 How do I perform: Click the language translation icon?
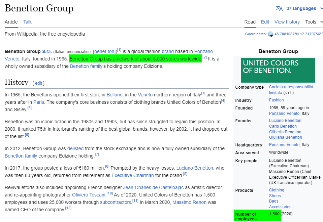point(279,8)
